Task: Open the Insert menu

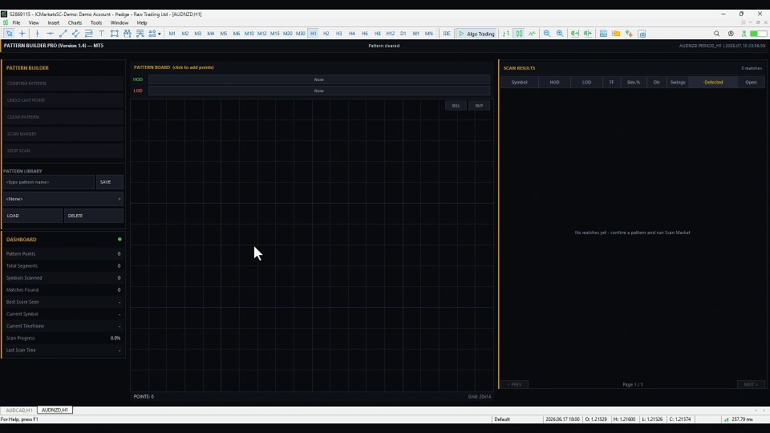Action: coord(53,22)
